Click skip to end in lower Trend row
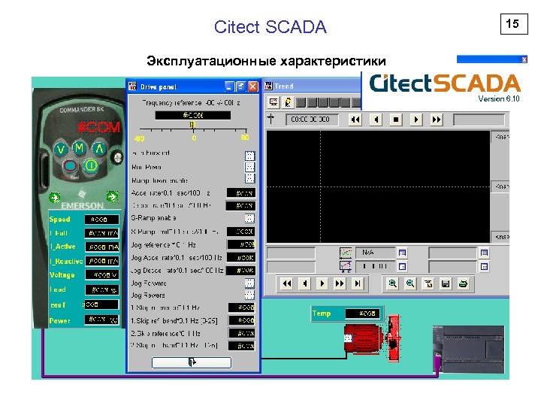Image resolution: width=541 pixels, height=406 pixels. (358, 283)
